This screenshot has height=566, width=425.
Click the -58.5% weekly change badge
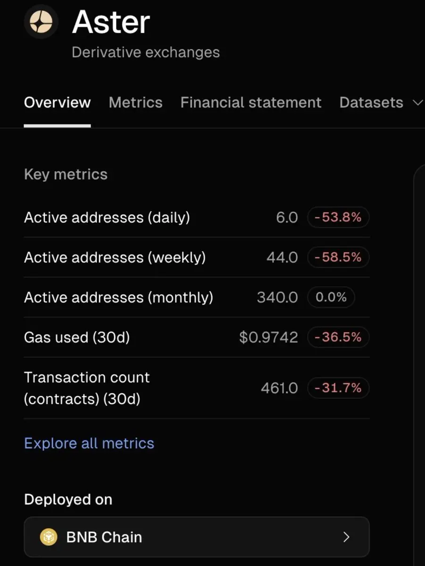(x=338, y=258)
